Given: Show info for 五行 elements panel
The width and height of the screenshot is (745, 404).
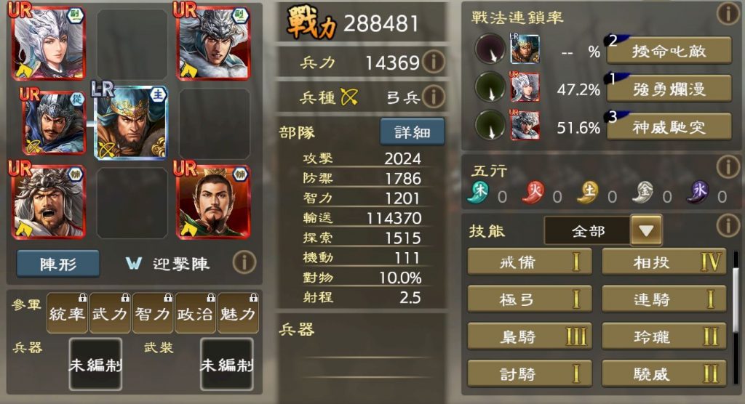Looking at the screenshot, I should [x=728, y=167].
